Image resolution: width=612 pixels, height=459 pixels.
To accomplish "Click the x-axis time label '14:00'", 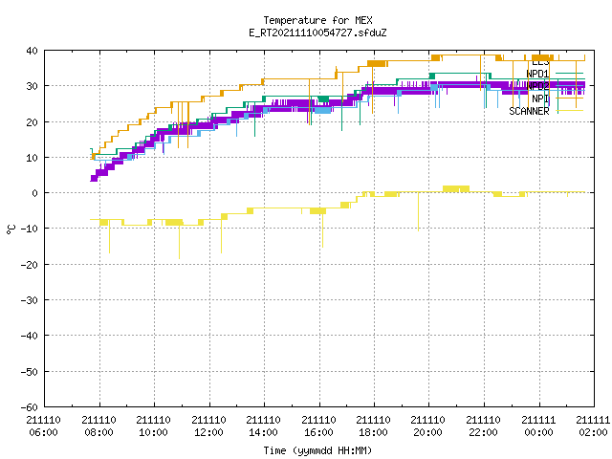I will tap(264, 432).
